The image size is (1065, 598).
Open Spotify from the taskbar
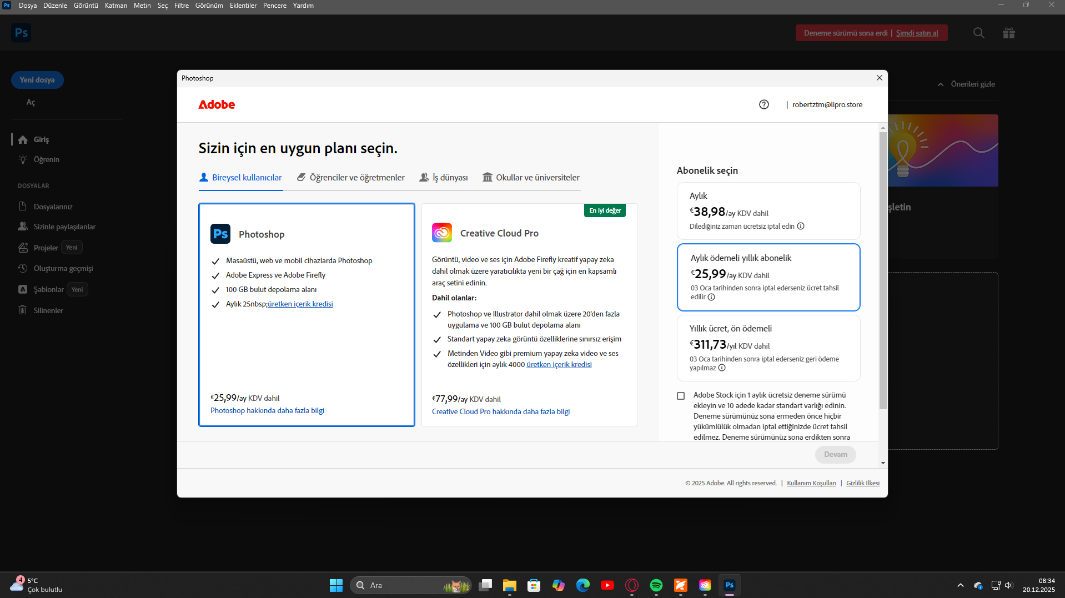click(x=656, y=585)
